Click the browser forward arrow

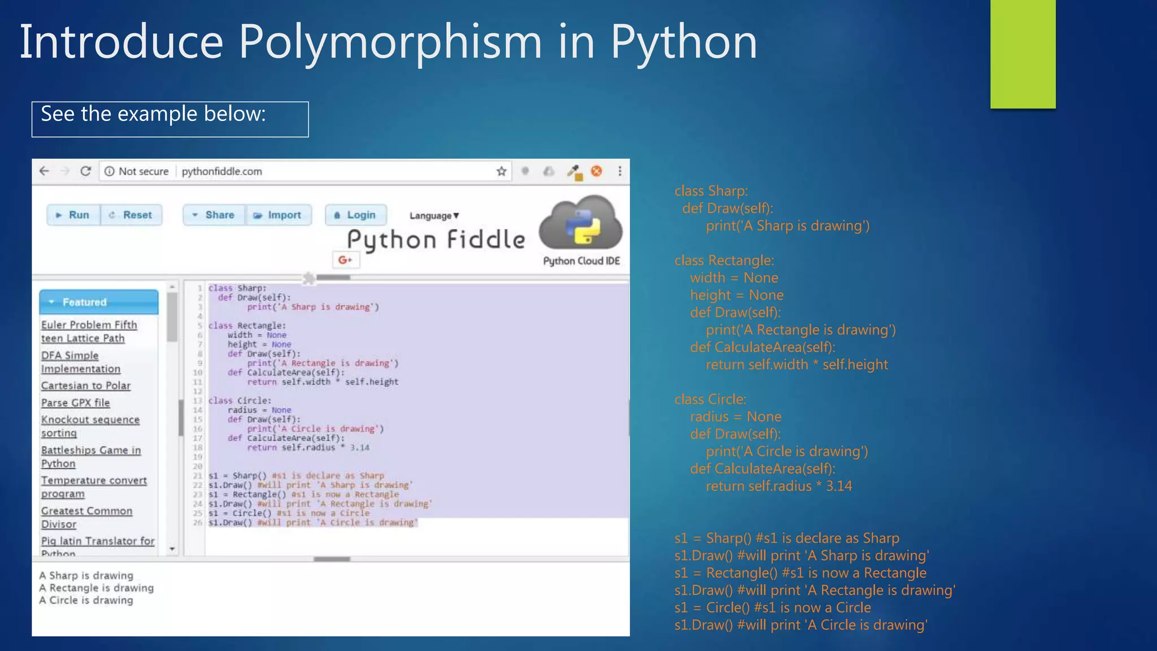point(65,171)
